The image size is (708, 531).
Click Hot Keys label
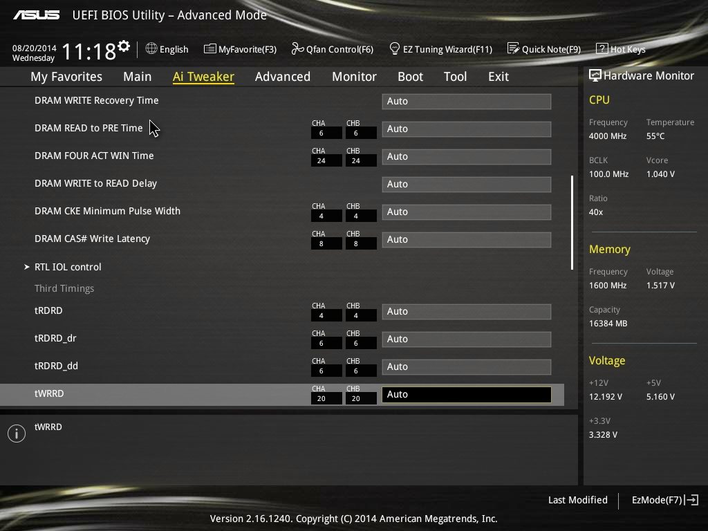click(628, 49)
